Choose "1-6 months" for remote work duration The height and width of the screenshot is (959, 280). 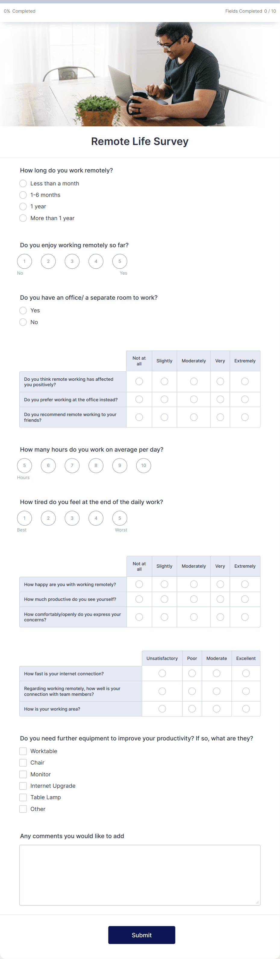23,195
